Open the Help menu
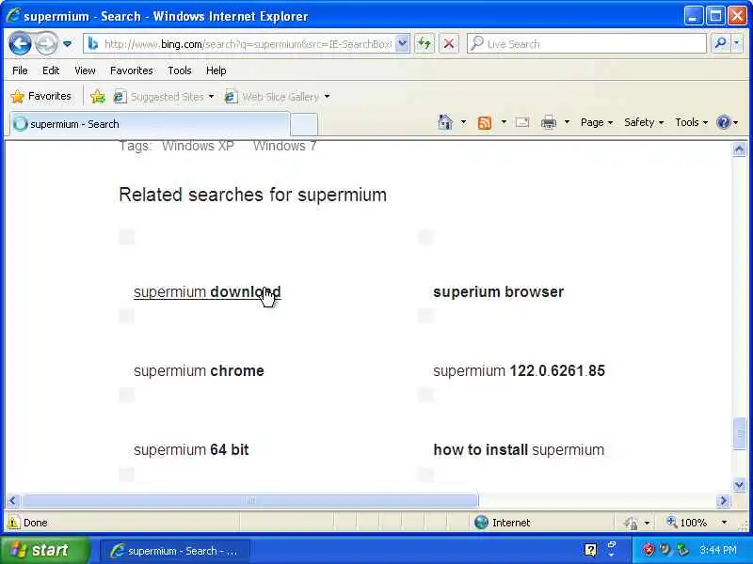The image size is (753, 564). (x=216, y=70)
